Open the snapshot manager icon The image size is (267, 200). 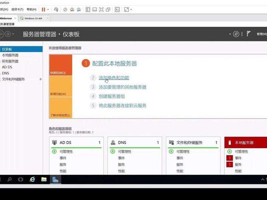pyautogui.click(x=79, y=10)
